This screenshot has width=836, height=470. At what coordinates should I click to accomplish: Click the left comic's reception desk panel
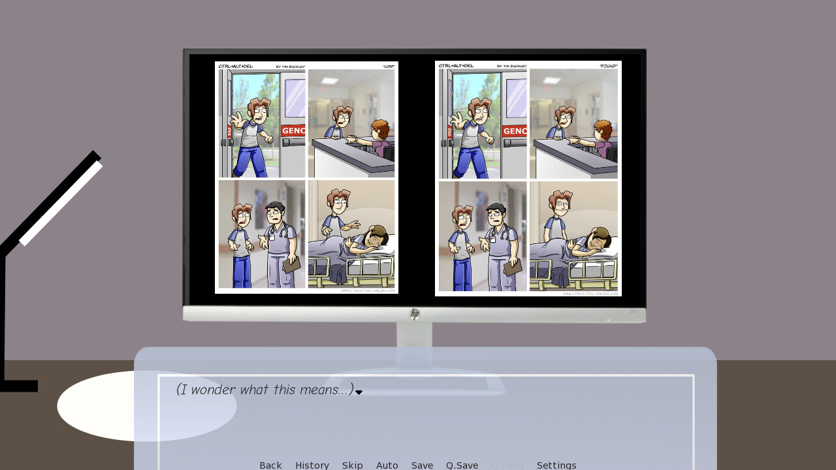pos(351,123)
